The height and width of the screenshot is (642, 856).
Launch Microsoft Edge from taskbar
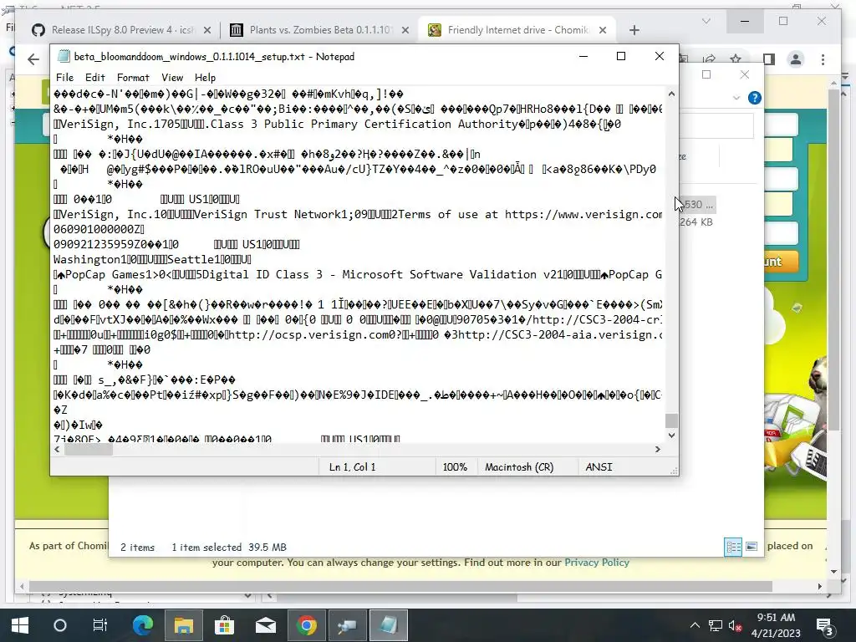[x=143, y=625]
